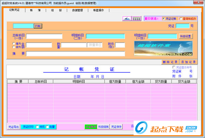Focus the 数量 quantity input field

(74, 45)
